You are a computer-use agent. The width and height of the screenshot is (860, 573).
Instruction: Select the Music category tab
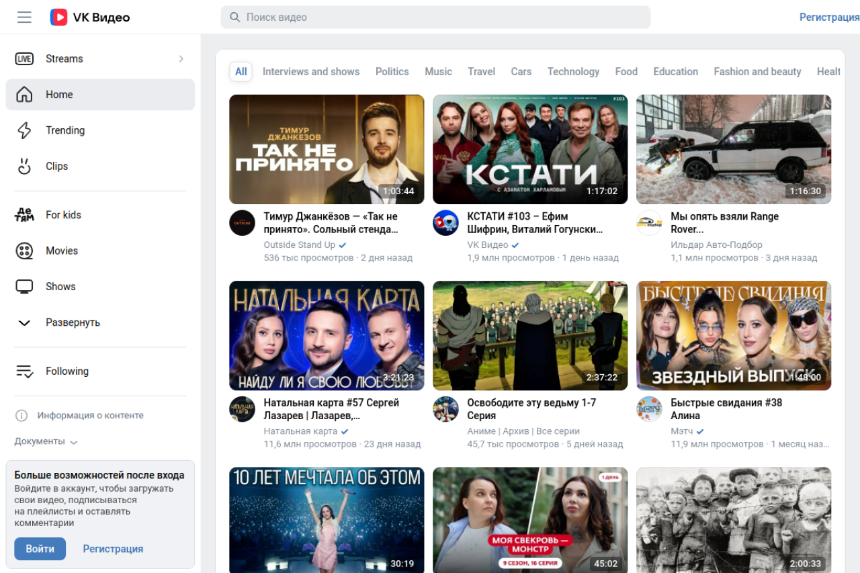coord(438,72)
